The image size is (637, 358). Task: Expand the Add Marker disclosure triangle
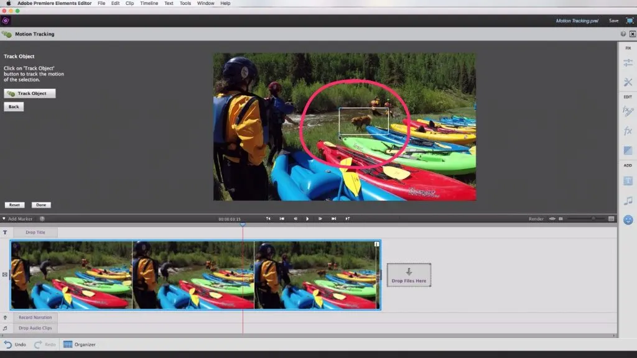tap(5, 219)
